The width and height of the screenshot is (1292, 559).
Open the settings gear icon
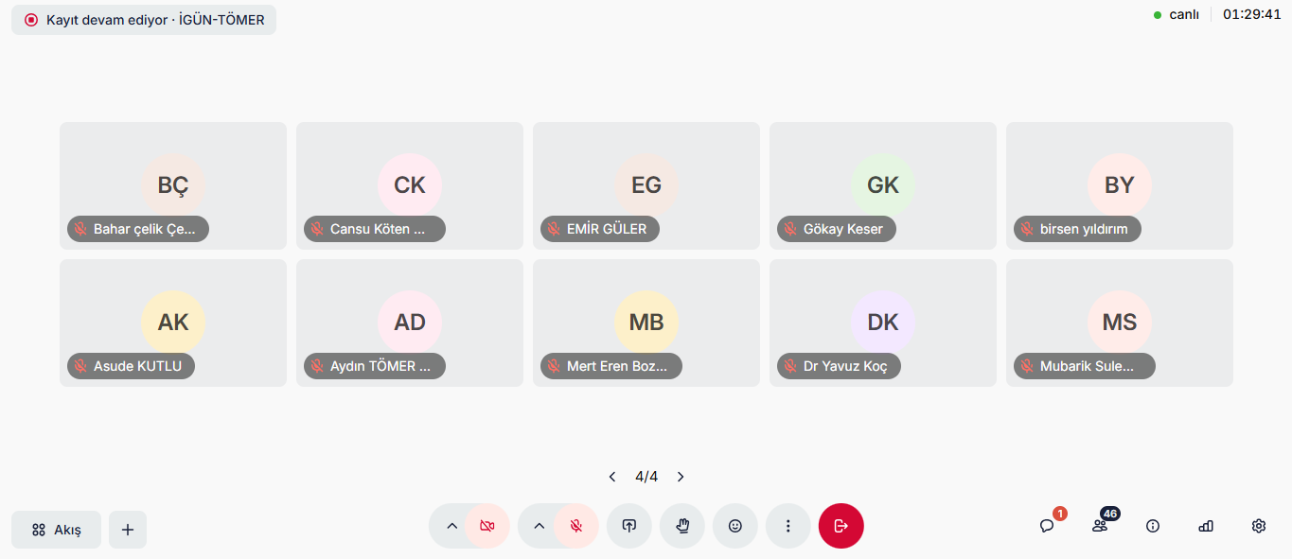[1259, 527]
